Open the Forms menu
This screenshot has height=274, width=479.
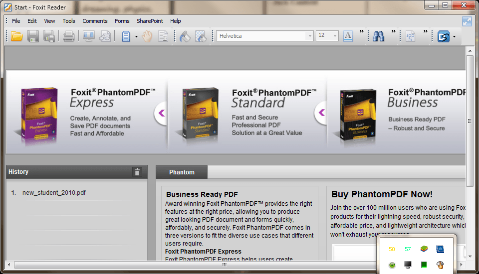tap(122, 21)
